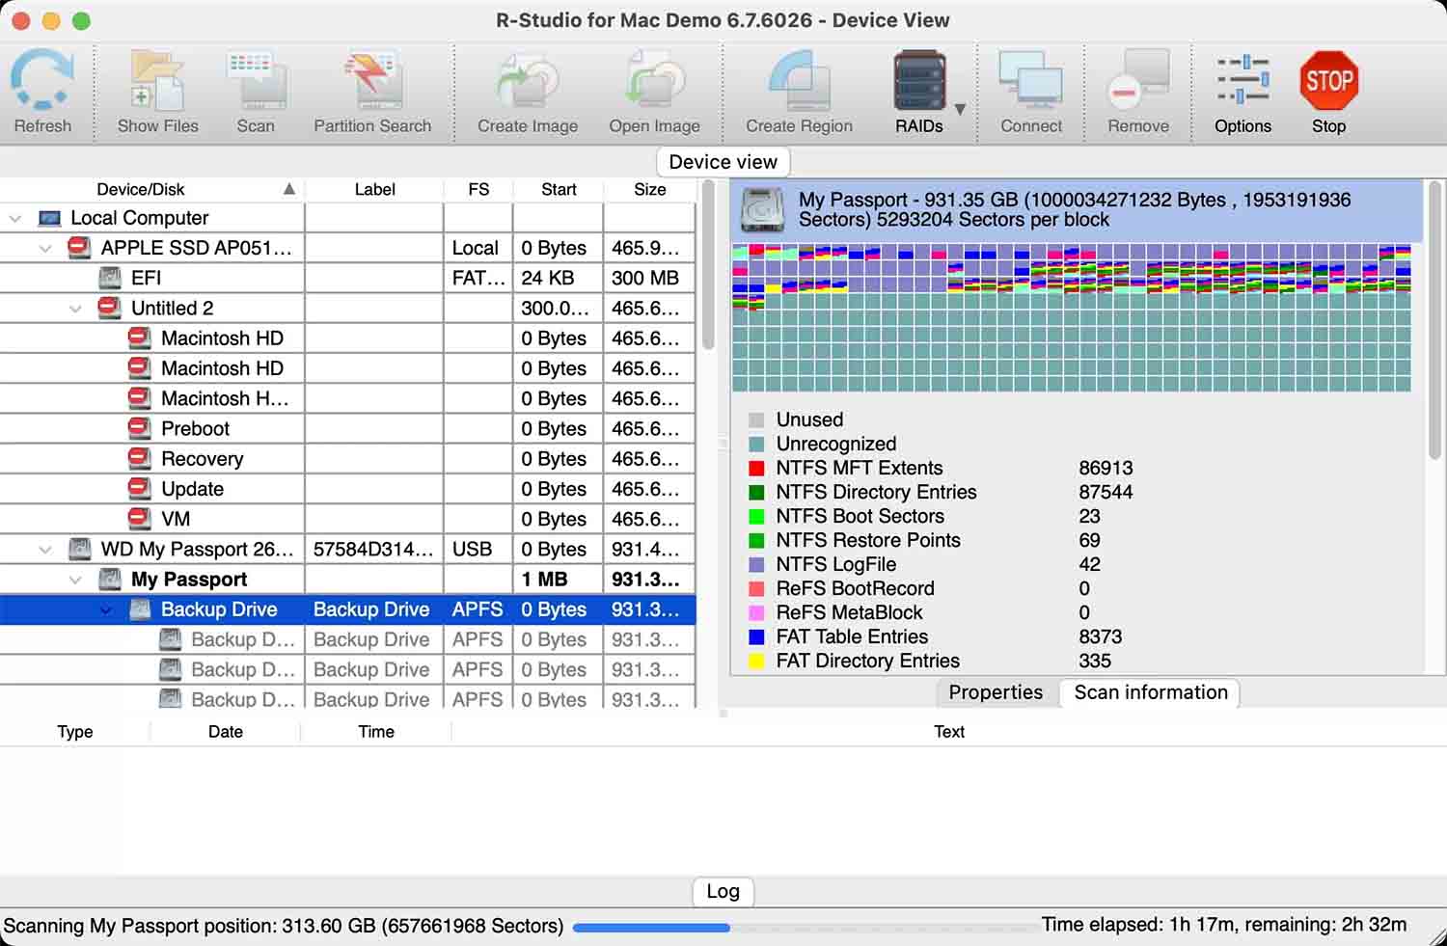Click the My Passport partition icon
Screen dimensions: 1447x946
(110, 579)
